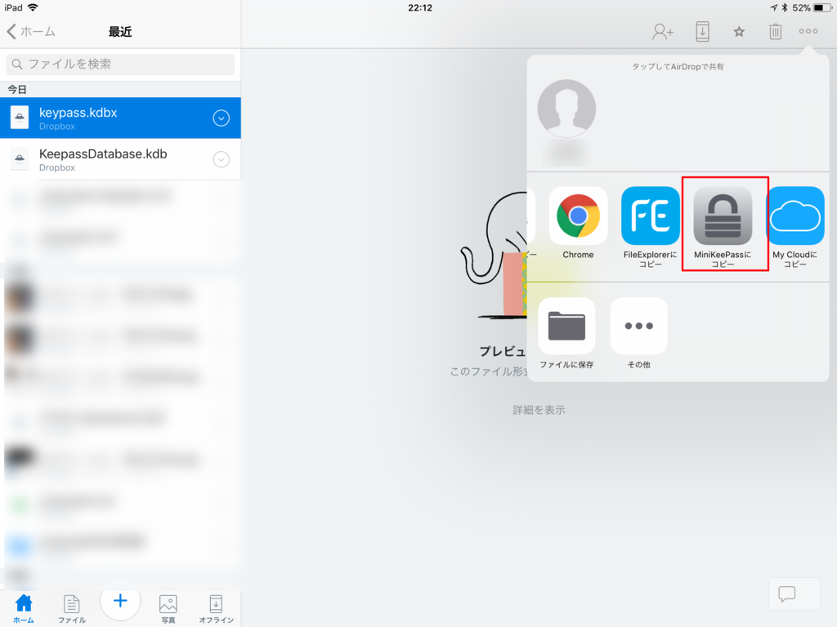Tap the keypass.kdbx file type icon
The height and width of the screenshot is (627, 837).
point(20,118)
